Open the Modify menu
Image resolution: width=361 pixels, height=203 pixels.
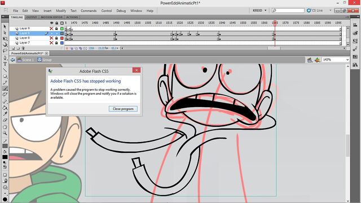click(x=61, y=11)
